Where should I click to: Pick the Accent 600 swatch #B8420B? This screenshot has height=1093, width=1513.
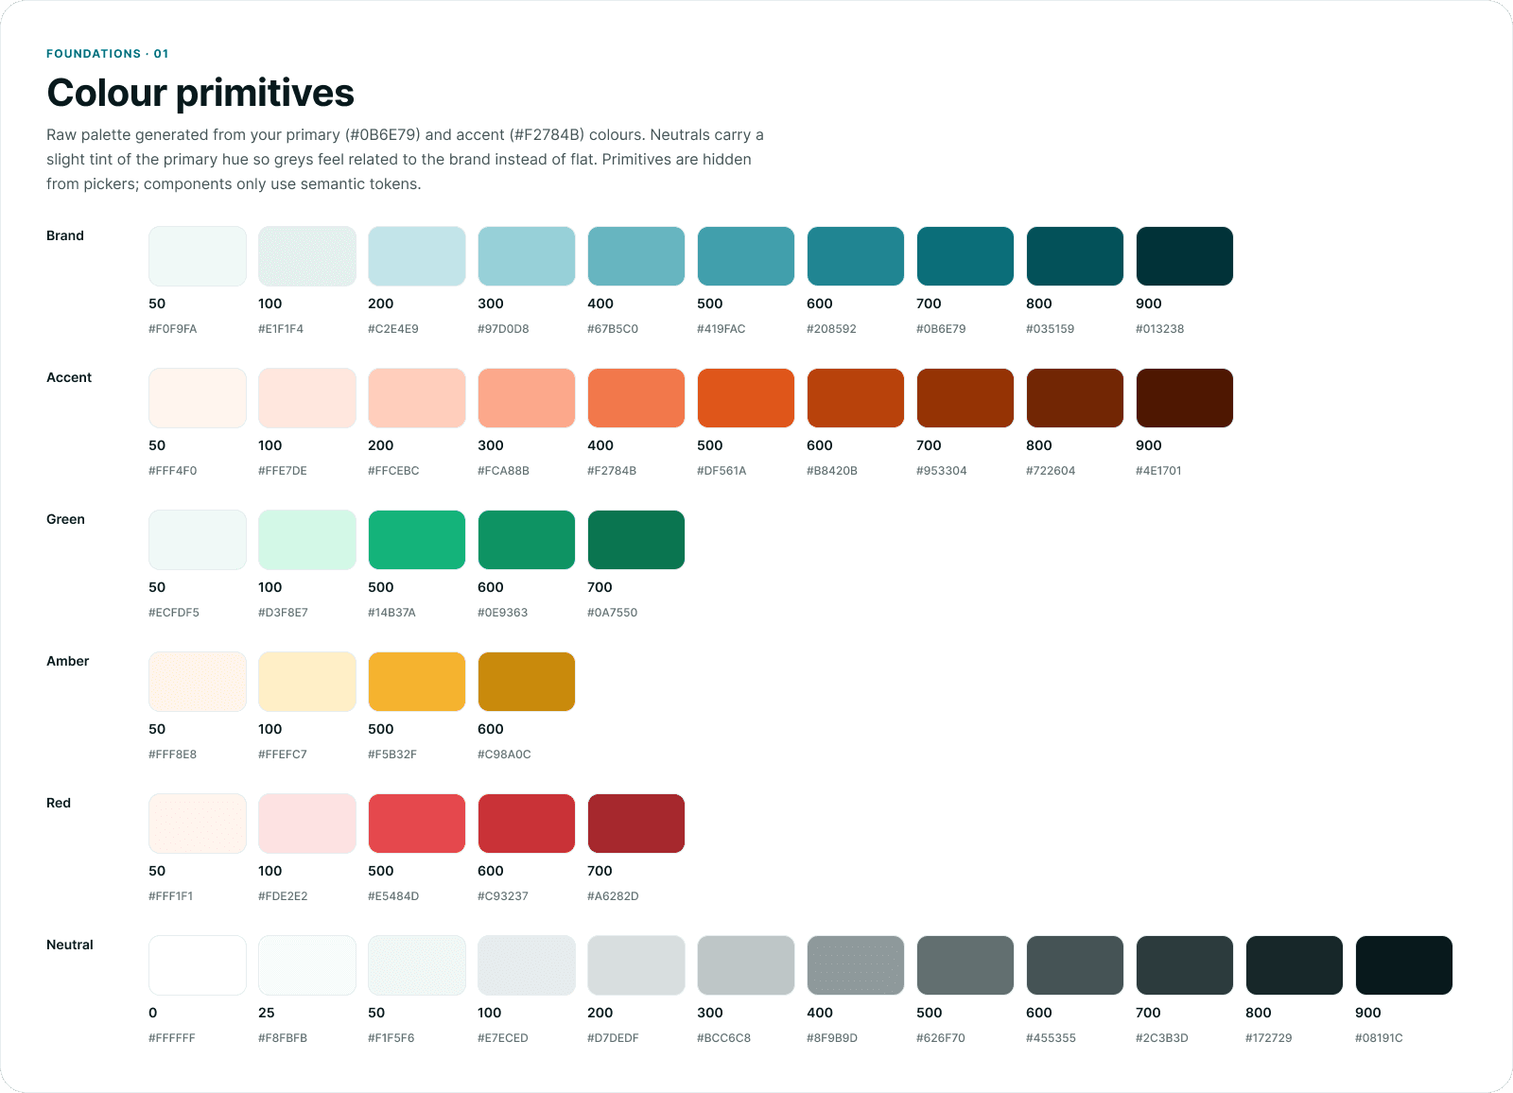[856, 398]
